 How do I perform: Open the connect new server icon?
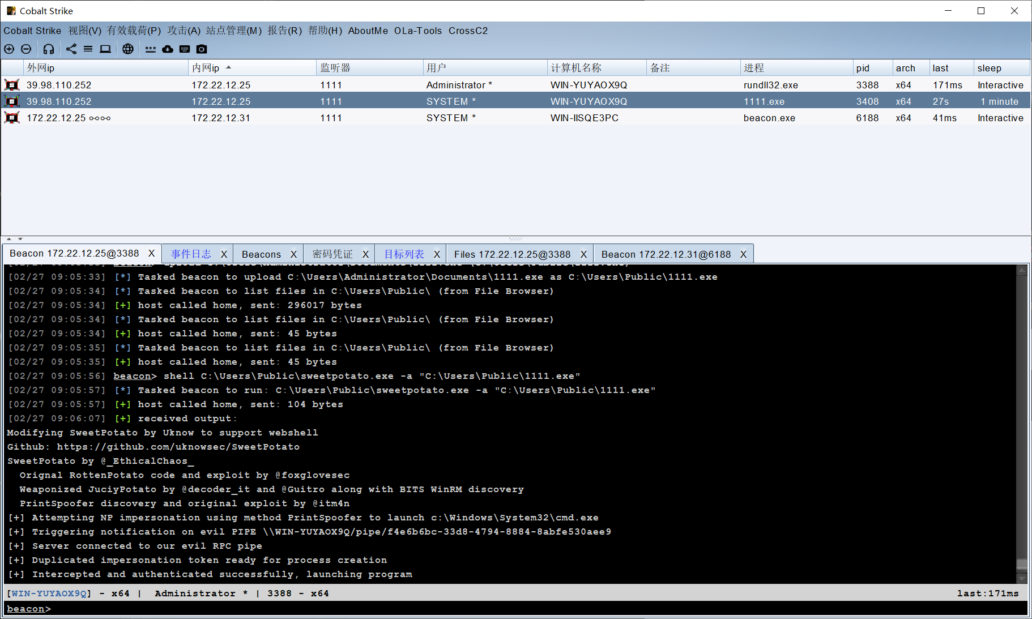9,49
